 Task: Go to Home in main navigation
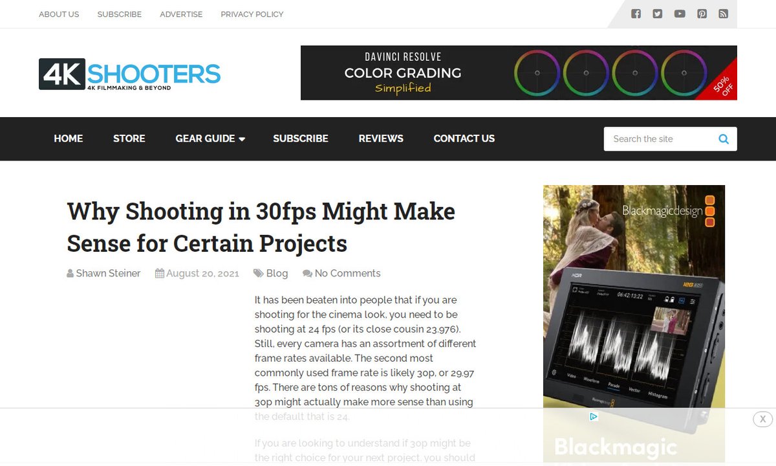(x=69, y=139)
